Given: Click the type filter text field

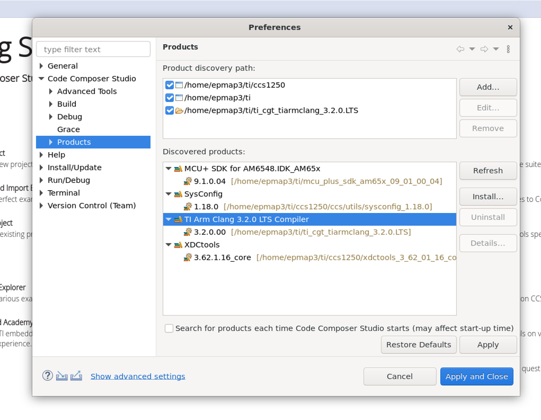Looking at the screenshot, I should point(93,49).
